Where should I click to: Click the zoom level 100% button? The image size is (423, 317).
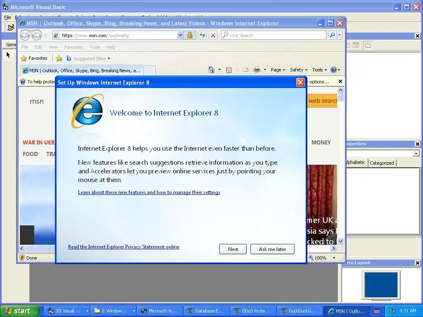(318, 258)
